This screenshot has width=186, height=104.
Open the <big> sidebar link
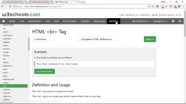pyautogui.click(x=5, y=76)
